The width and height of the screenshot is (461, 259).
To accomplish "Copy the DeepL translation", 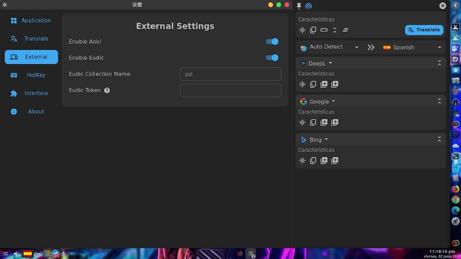I will coord(313,84).
